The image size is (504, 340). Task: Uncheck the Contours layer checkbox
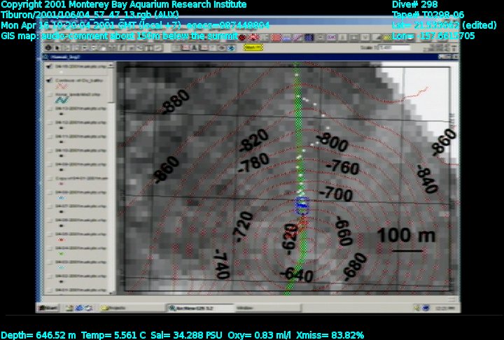[x=48, y=79]
